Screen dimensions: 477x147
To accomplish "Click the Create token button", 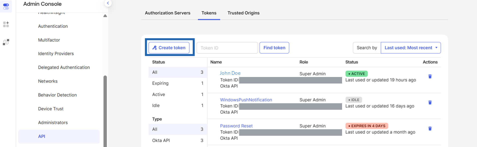I will 169,48.
